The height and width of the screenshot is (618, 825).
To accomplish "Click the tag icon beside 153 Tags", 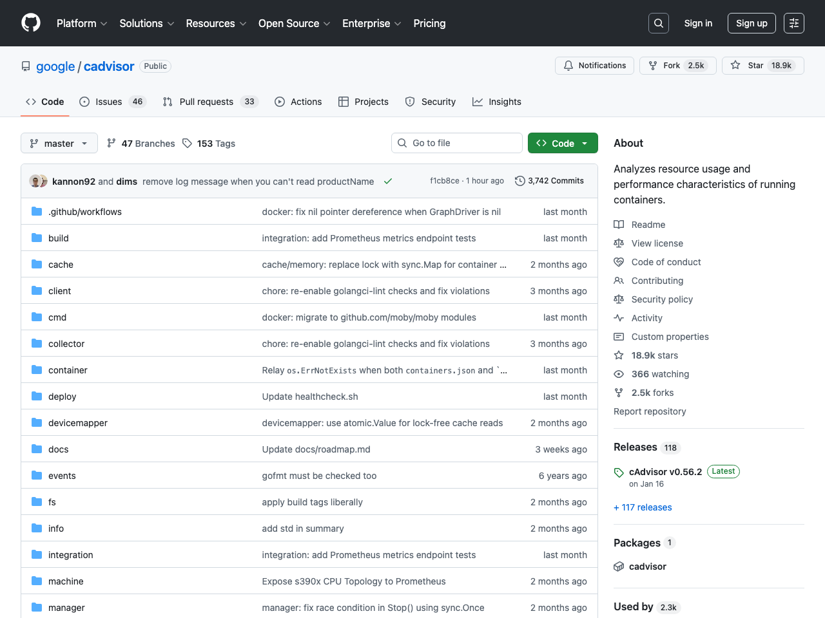I will pyautogui.click(x=187, y=143).
